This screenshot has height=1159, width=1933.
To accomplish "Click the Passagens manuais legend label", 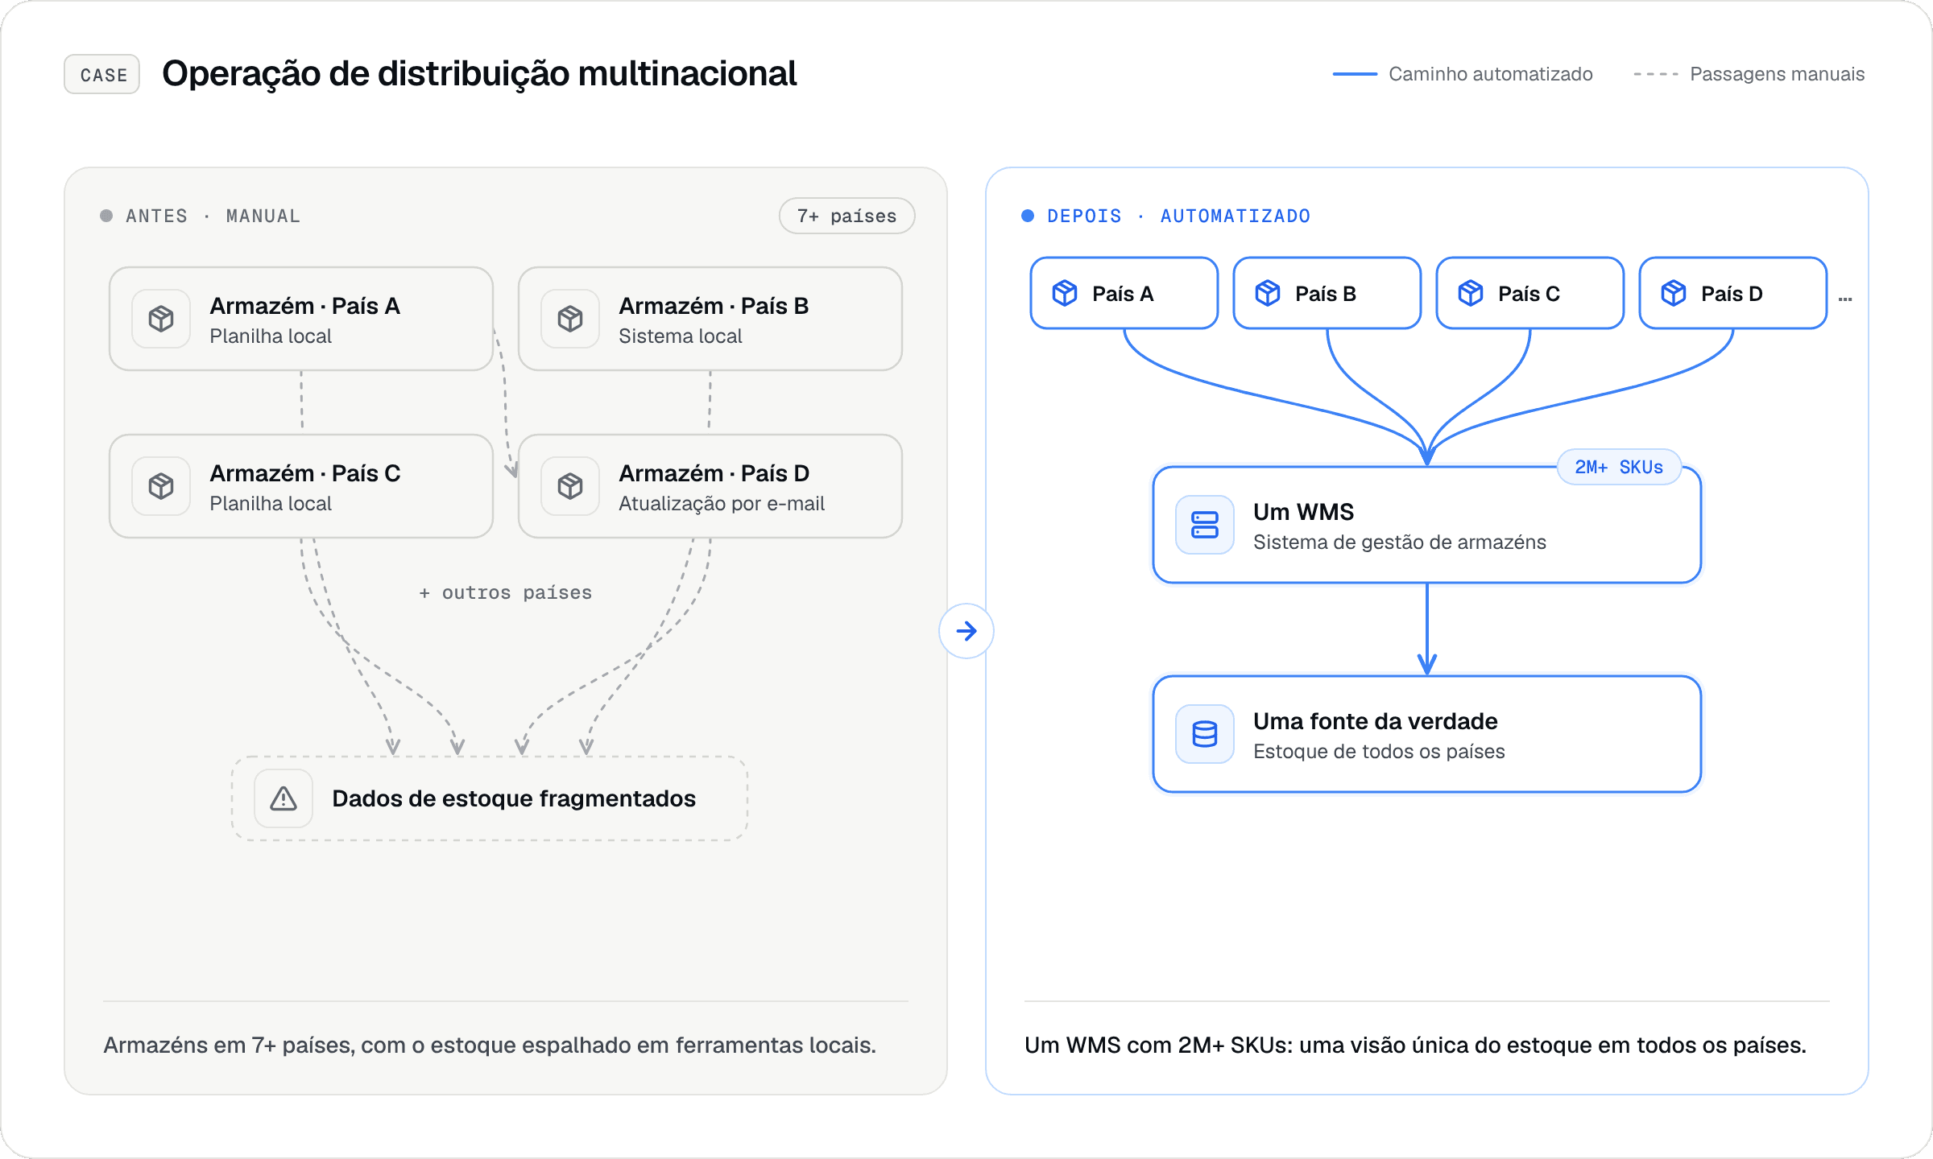I will pyautogui.click(x=1778, y=74).
